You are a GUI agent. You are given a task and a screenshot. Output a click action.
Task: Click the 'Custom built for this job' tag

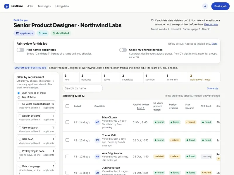point(30,68)
